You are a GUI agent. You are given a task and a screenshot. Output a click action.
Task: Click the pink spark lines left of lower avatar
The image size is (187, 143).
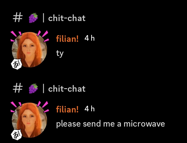coord(16,107)
